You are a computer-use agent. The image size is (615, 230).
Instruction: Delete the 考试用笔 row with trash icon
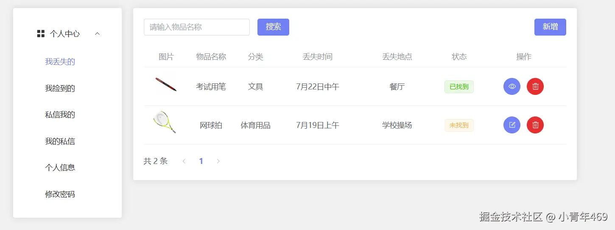[x=535, y=86]
